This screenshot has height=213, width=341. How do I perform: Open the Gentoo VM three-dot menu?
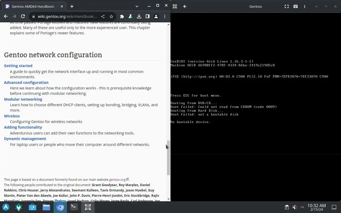click(x=305, y=6)
